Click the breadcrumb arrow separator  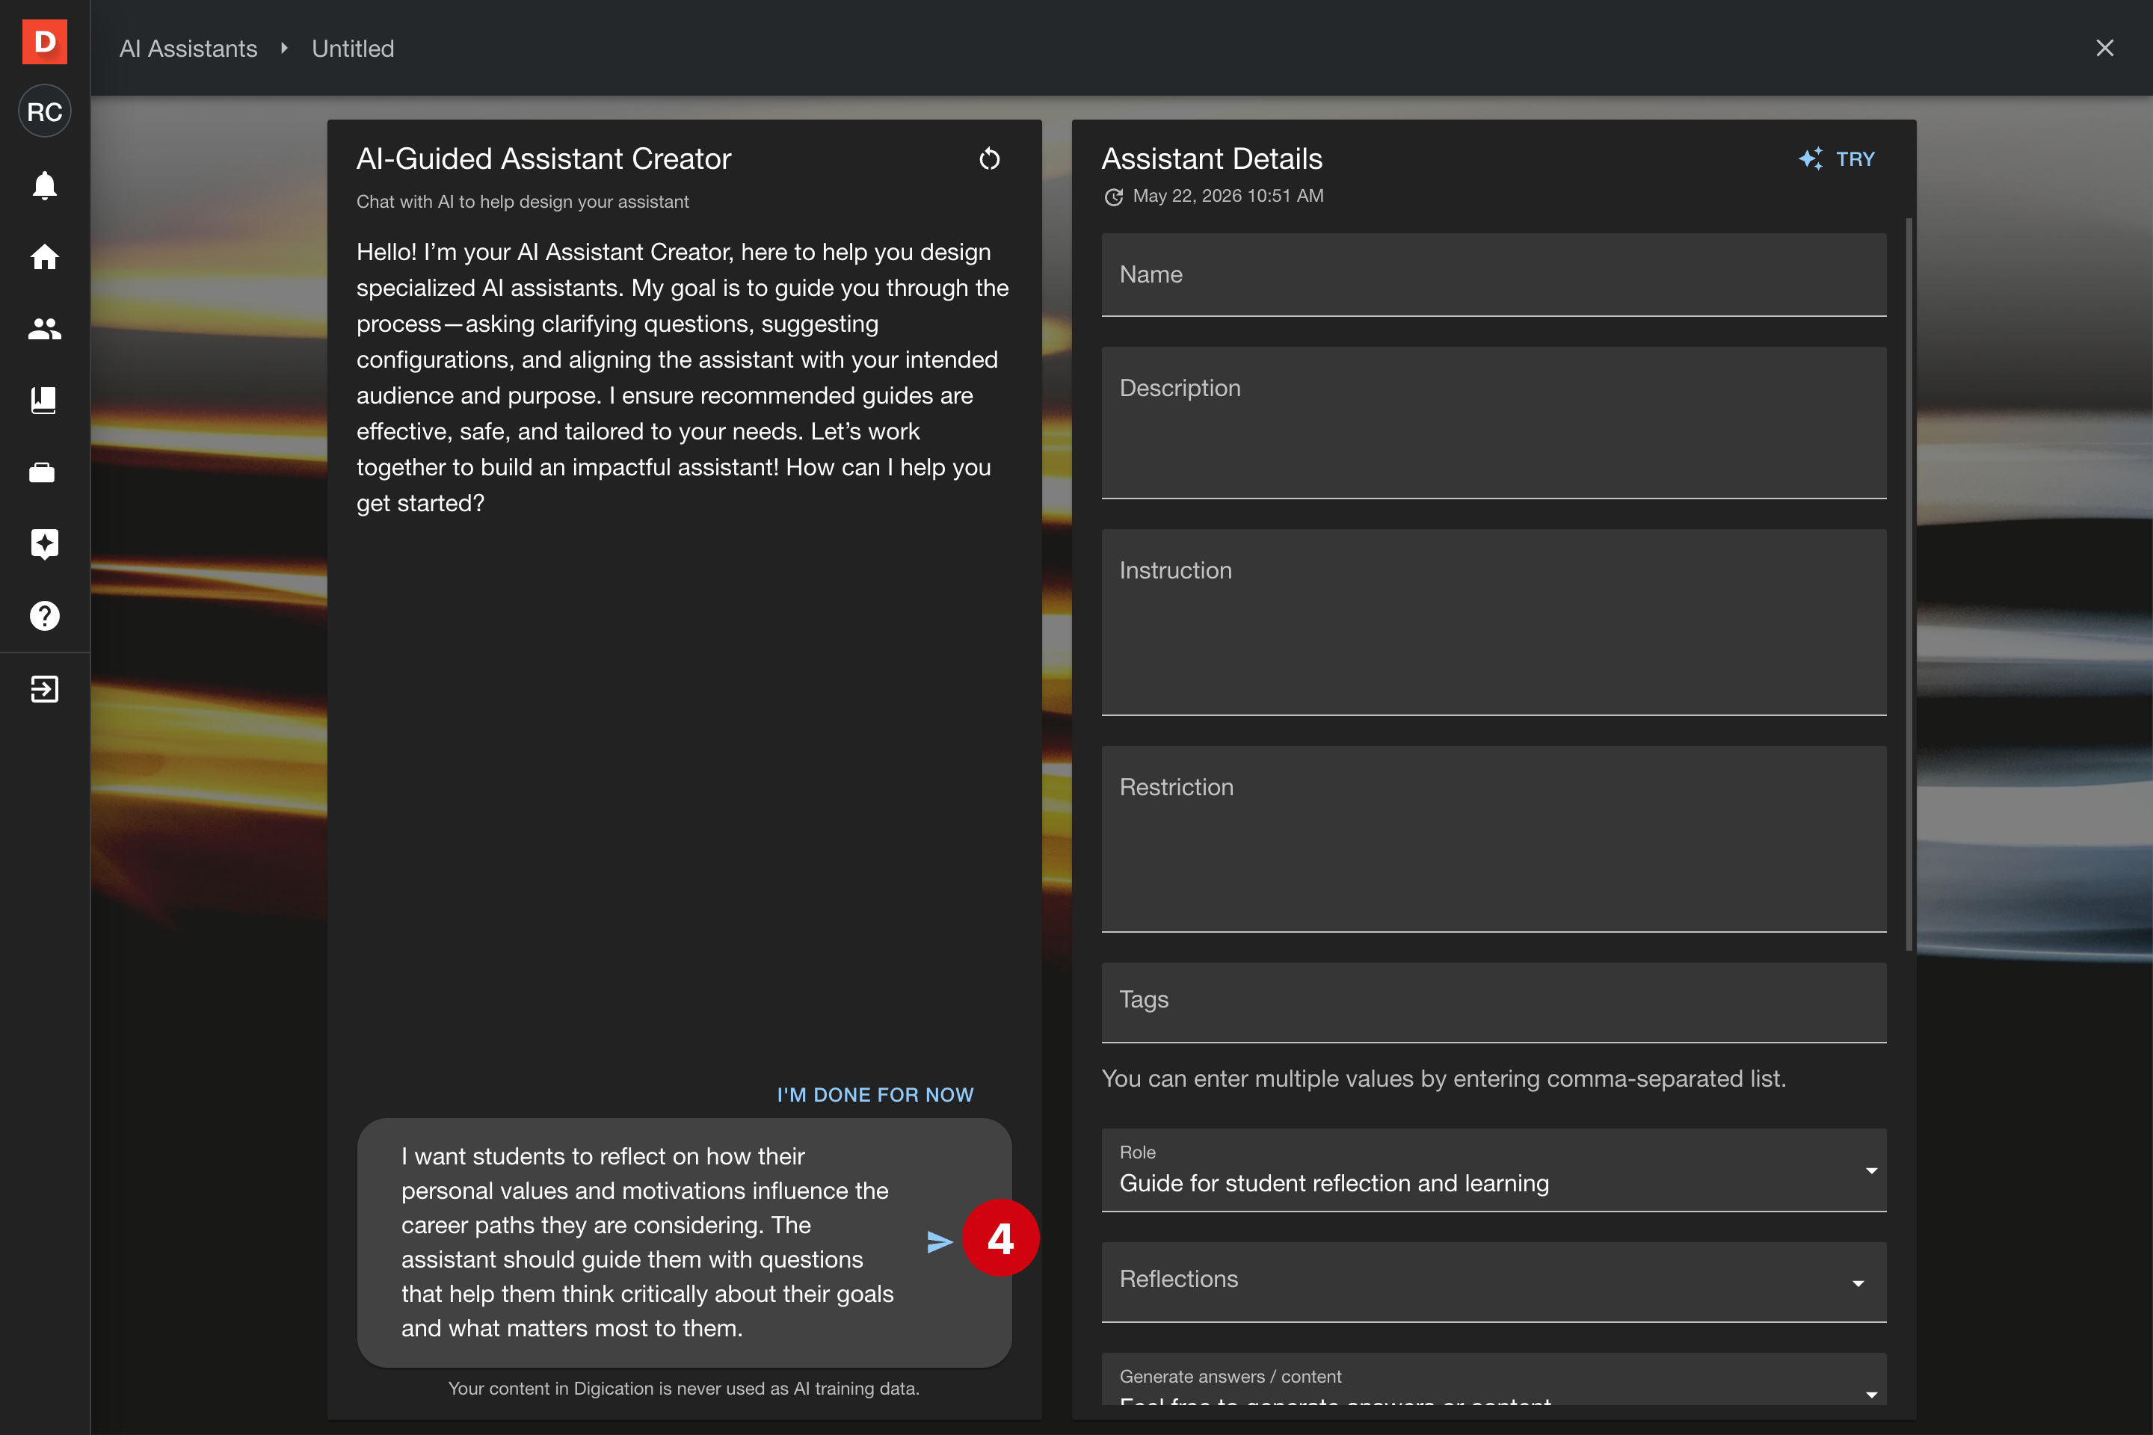coord(285,49)
